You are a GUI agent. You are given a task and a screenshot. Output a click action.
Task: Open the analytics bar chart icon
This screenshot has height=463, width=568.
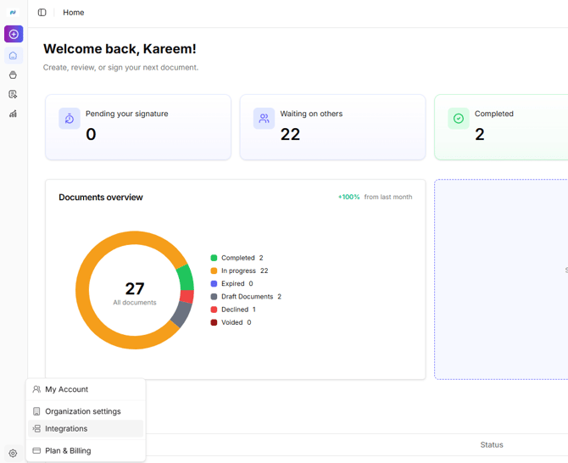click(14, 114)
